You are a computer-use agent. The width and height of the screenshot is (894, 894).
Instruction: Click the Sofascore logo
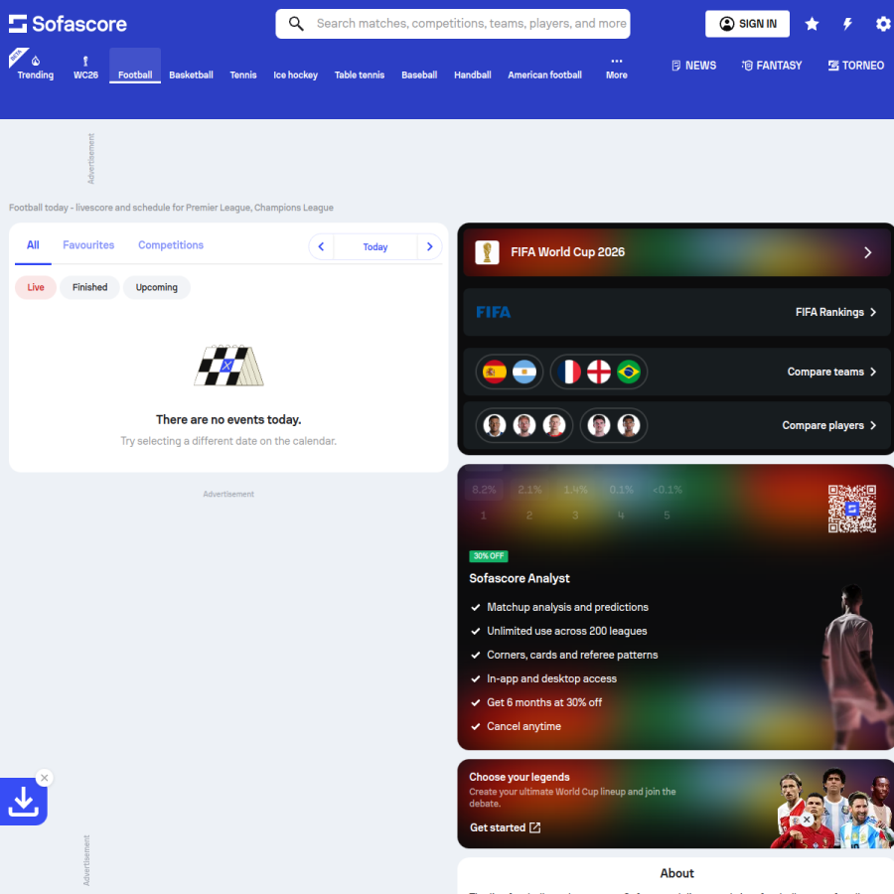68,24
